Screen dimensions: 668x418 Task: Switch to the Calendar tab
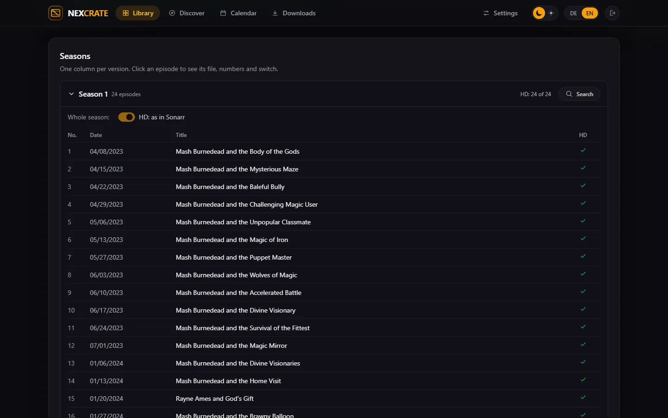(x=238, y=13)
